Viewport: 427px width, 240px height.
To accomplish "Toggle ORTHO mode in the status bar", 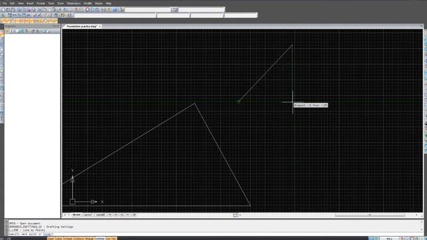I will point(100,239).
